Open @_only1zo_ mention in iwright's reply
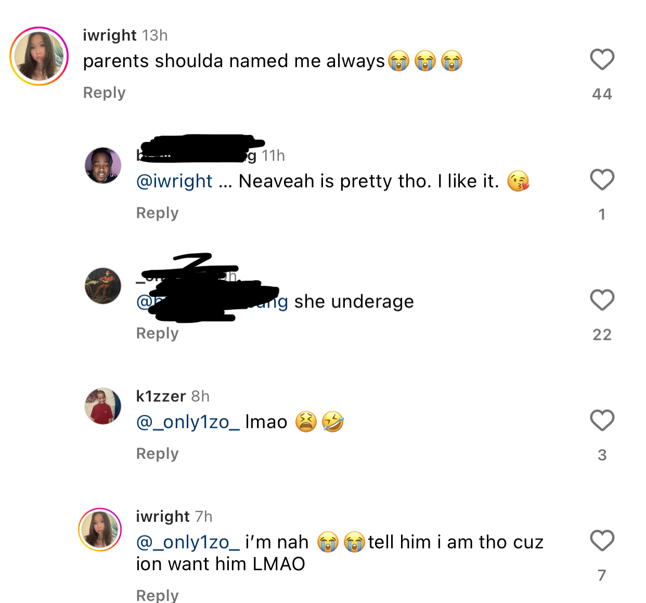The width and height of the screenshot is (646, 603). [x=188, y=542]
